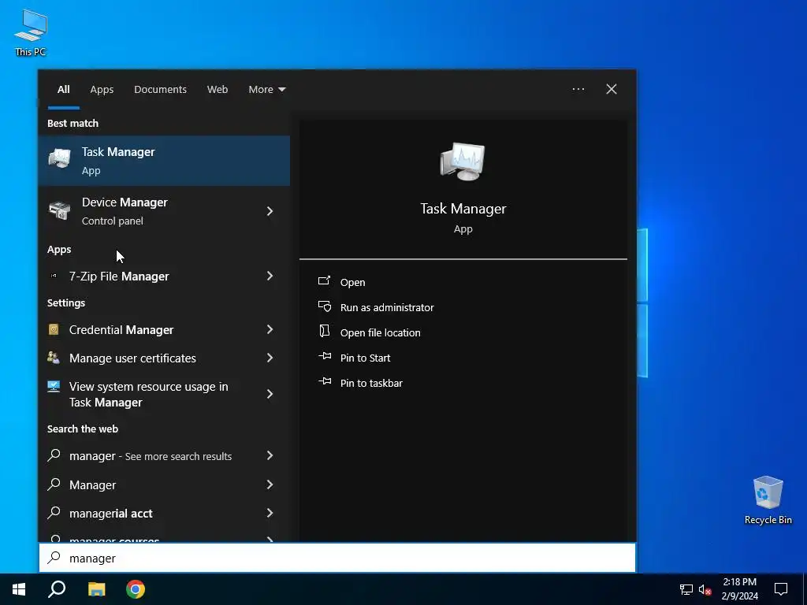Click the Run as administrator shield icon
Viewport: 807px width, 605px height.
pyautogui.click(x=324, y=306)
